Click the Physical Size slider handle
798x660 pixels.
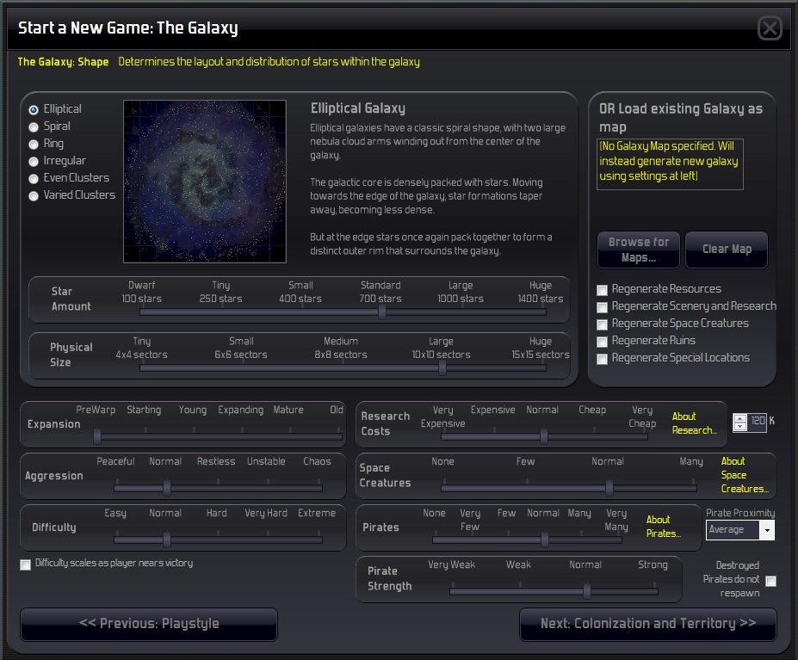[x=442, y=368]
